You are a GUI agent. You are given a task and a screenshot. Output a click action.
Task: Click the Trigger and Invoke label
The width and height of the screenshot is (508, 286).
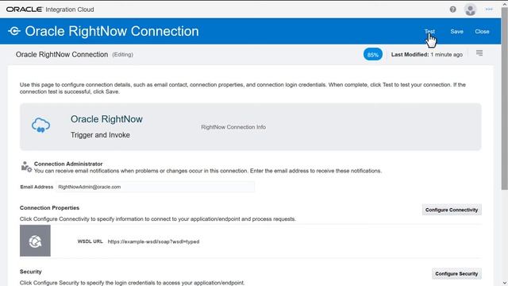coord(100,135)
